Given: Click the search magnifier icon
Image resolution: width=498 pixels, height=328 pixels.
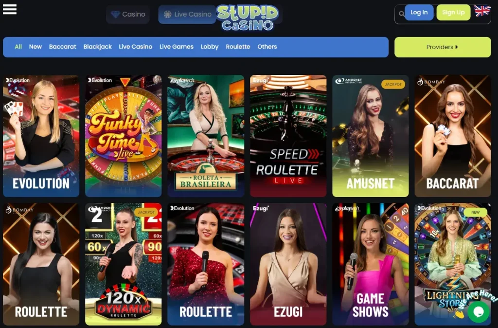Looking at the screenshot, I should 401,14.
